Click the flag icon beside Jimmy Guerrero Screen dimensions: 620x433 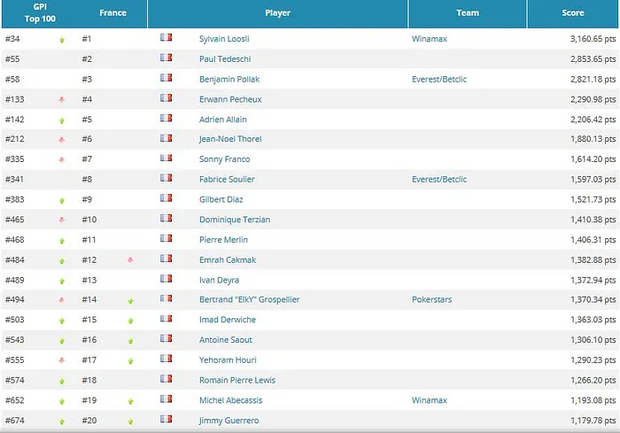[x=166, y=420]
